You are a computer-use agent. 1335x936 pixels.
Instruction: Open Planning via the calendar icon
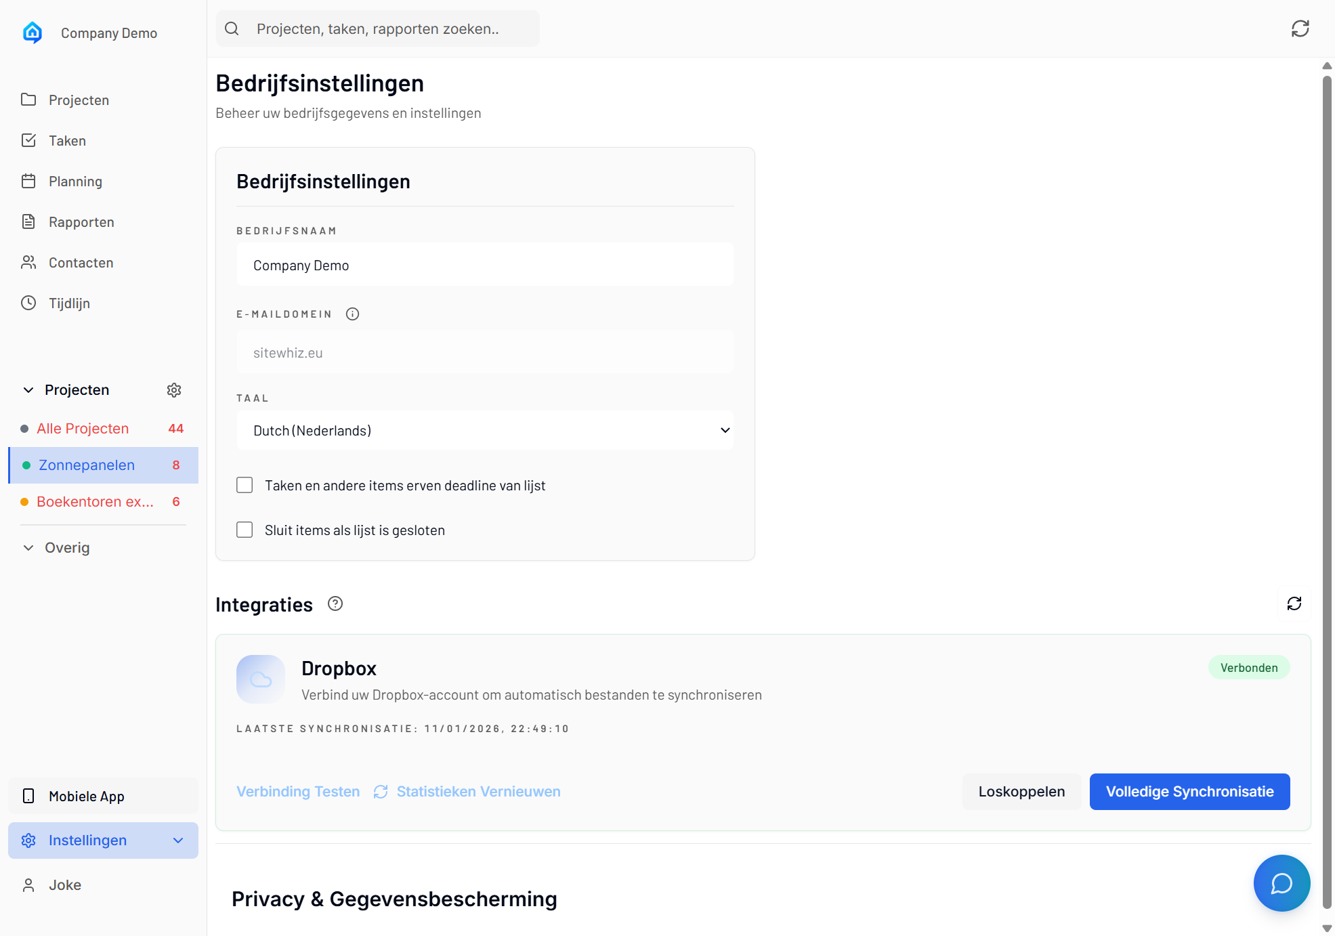tap(28, 181)
